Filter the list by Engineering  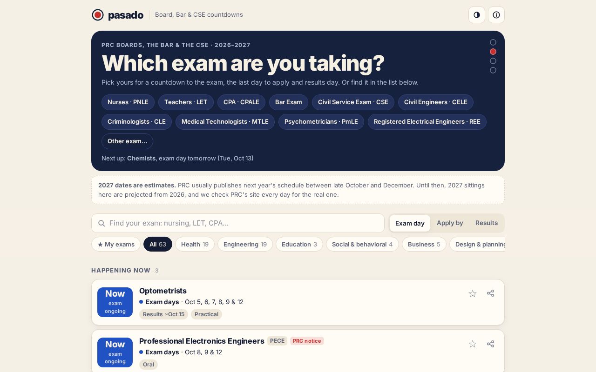coord(245,244)
